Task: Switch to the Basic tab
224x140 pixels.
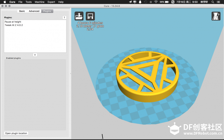Action: (x=22, y=11)
